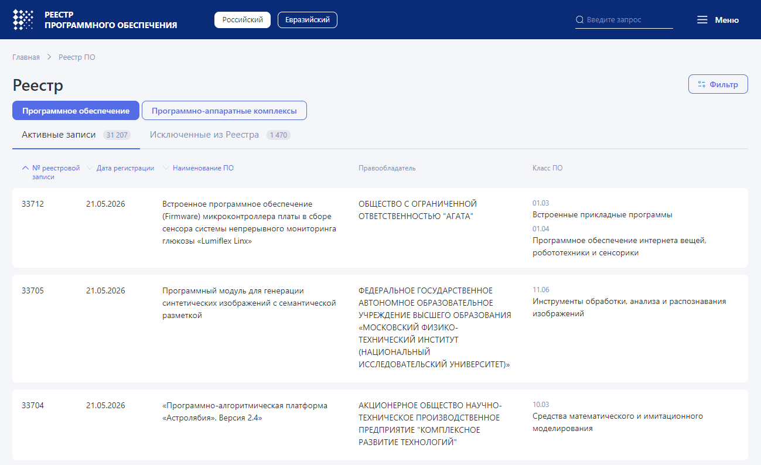
Task: Open the Астролябия Версия 2.4 entry
Action: (x=245, y=412)
